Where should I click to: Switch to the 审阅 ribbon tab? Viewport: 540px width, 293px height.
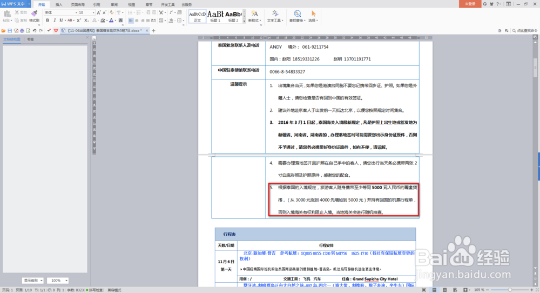114,4
